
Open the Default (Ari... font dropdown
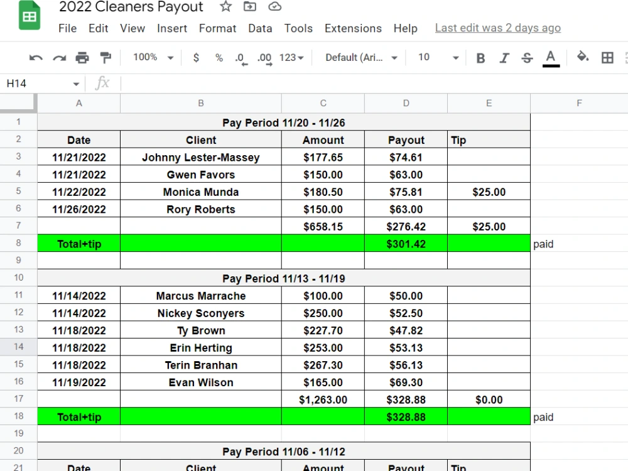pyautogui.click(x=361, y=58)
